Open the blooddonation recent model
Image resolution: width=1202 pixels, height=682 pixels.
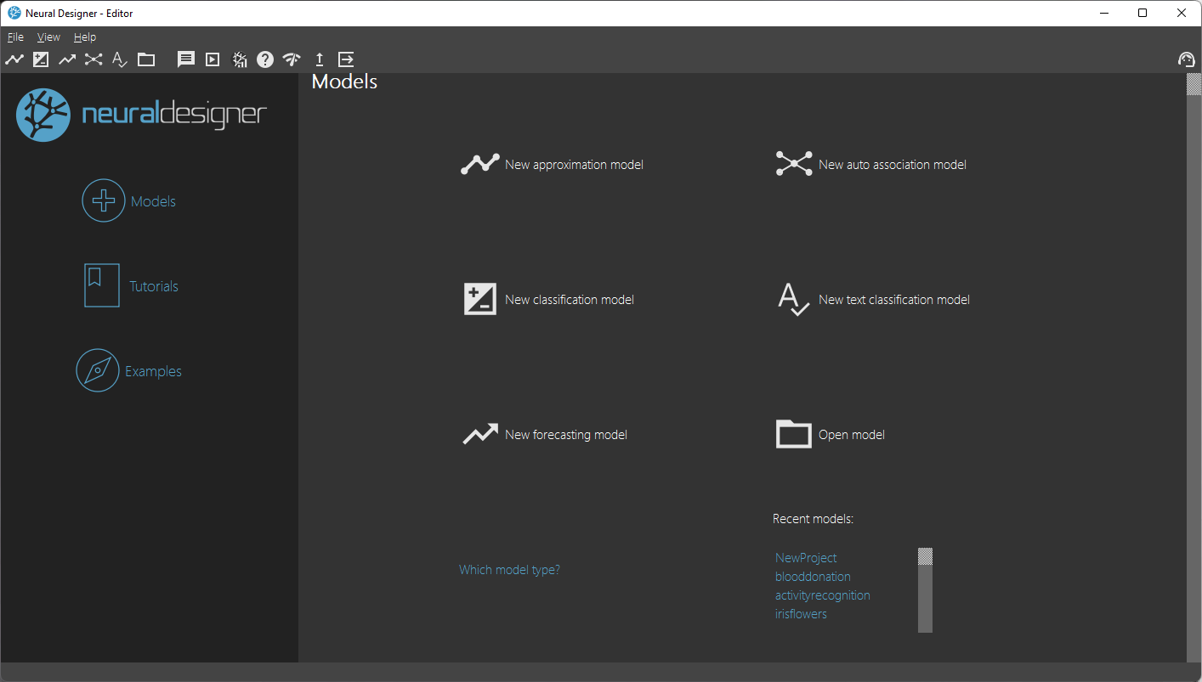click(x=812, y=576)
